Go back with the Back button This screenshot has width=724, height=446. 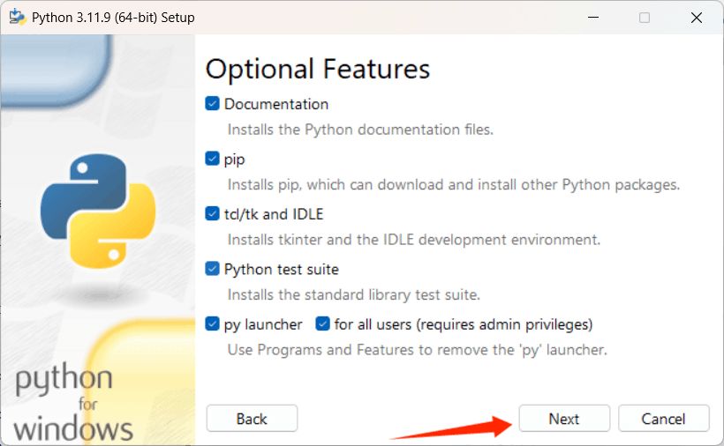tap(252, 419)
